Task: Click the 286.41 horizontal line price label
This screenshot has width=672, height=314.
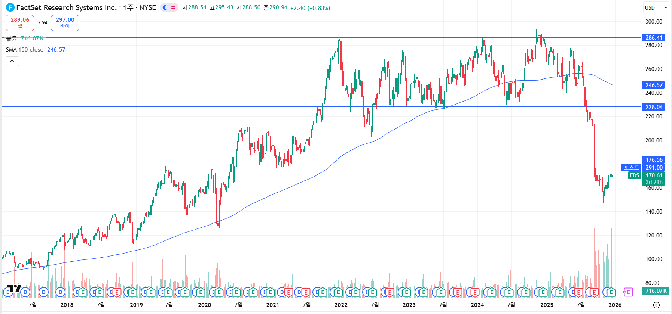Action: click(653, 37)
